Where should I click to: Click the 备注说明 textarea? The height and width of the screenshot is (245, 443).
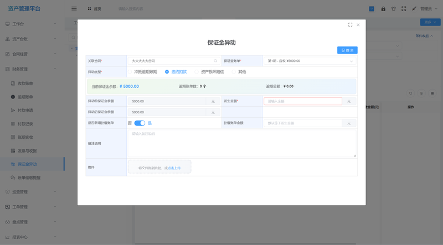[242, 143]
